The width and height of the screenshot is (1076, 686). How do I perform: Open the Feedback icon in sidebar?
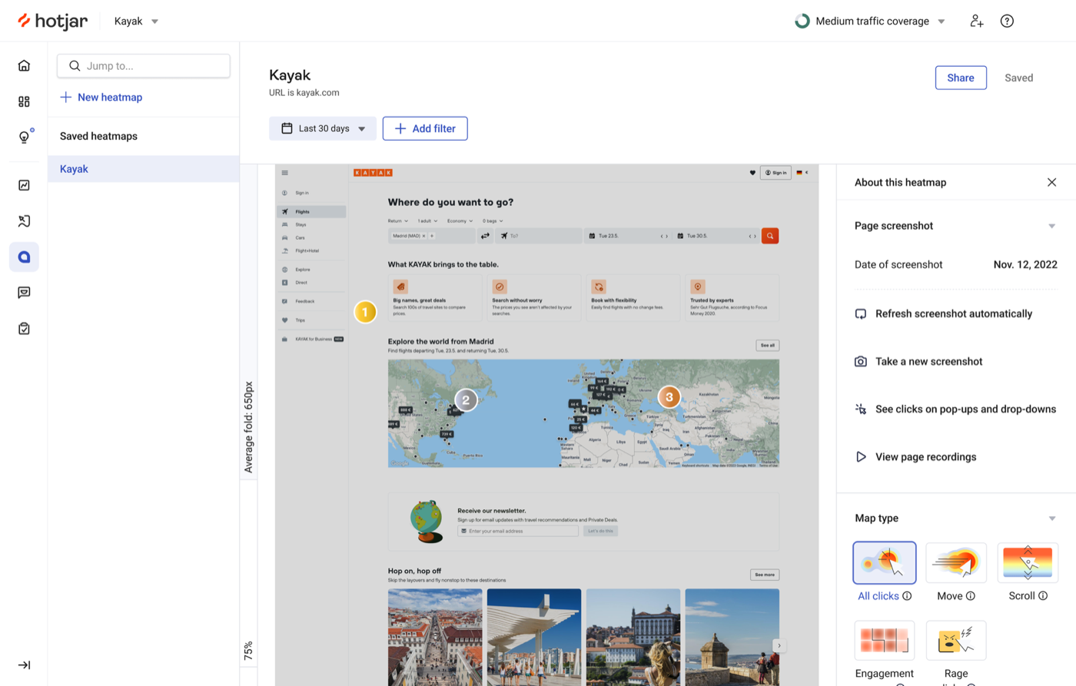[x=24, y=293]
